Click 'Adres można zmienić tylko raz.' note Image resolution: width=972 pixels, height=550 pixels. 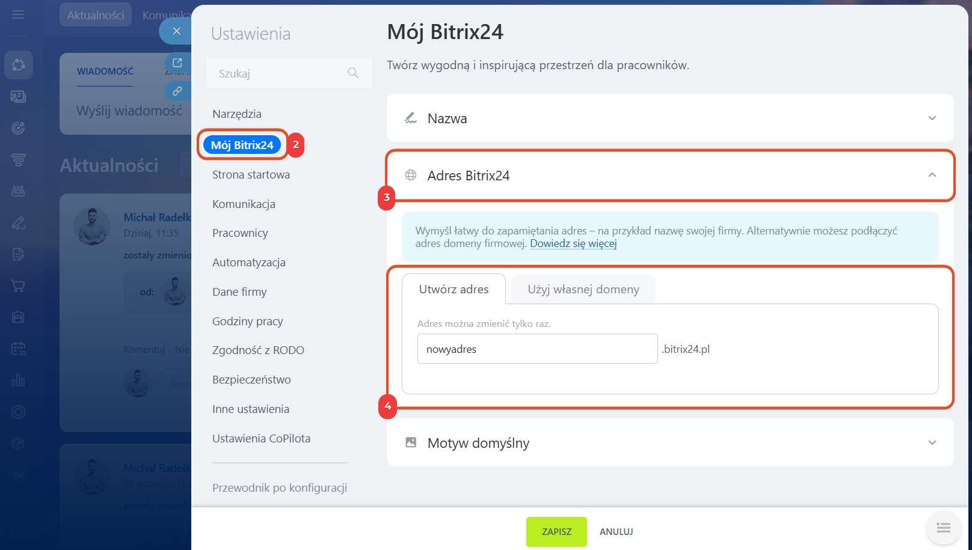(x=484, y=323)
